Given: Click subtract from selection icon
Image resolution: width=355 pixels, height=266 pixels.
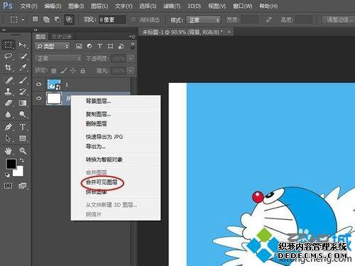Looking at the screenshot, I should point(58,19).
